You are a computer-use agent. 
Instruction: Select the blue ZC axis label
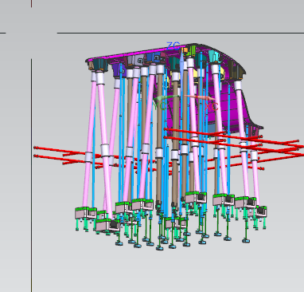click(173, 45)
